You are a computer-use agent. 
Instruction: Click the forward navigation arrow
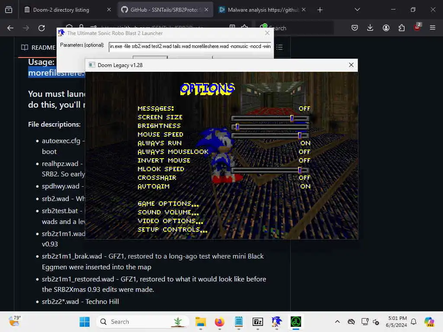tap(26, 28)
